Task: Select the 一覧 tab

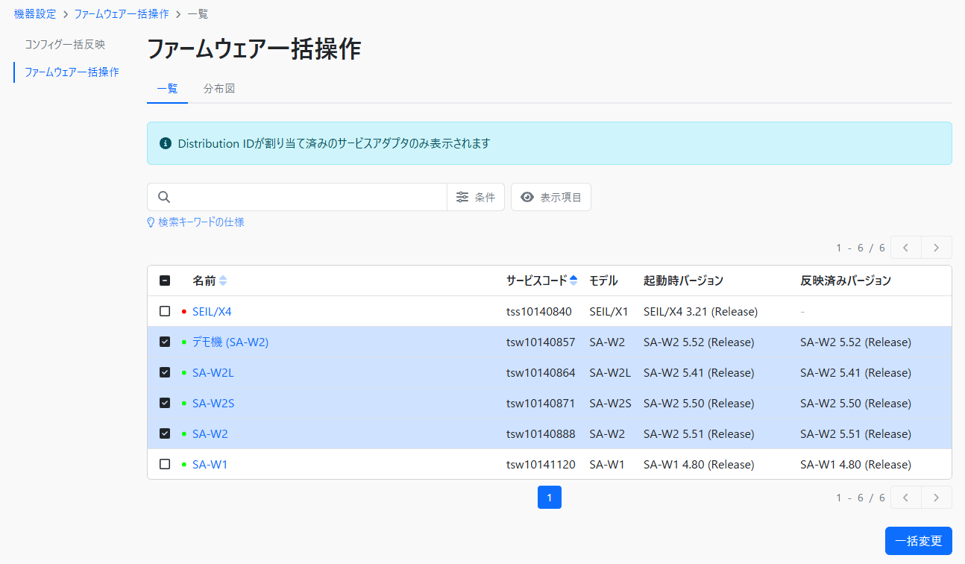Action: [x=167, y=88]
